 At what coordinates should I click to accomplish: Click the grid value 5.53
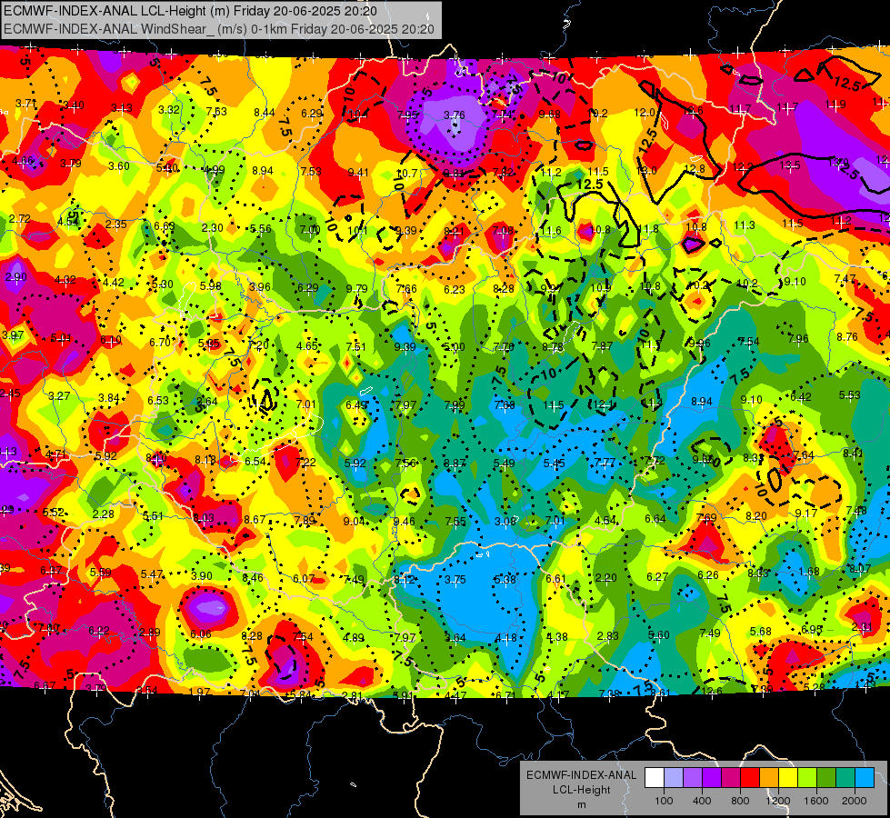[x=850, y=394]
